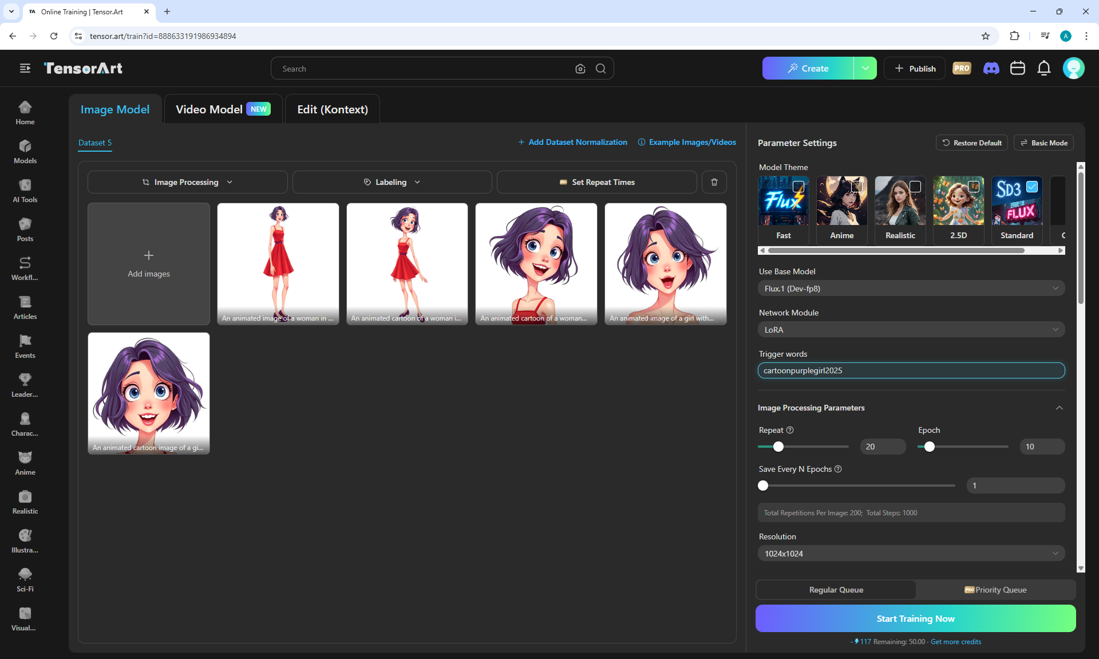The image size is (1099, 659).
Task: Open the Discord icon in the header
Action: pyautogui.click(x=991, y=68)
